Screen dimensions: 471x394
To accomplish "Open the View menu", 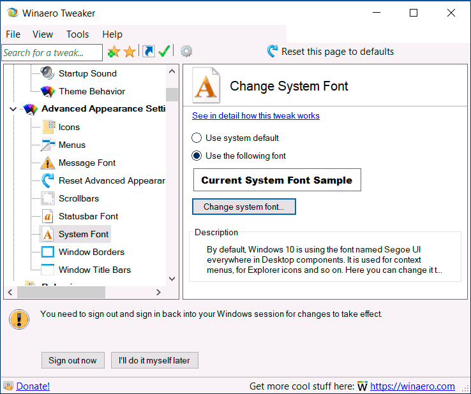I will [43, 34].
